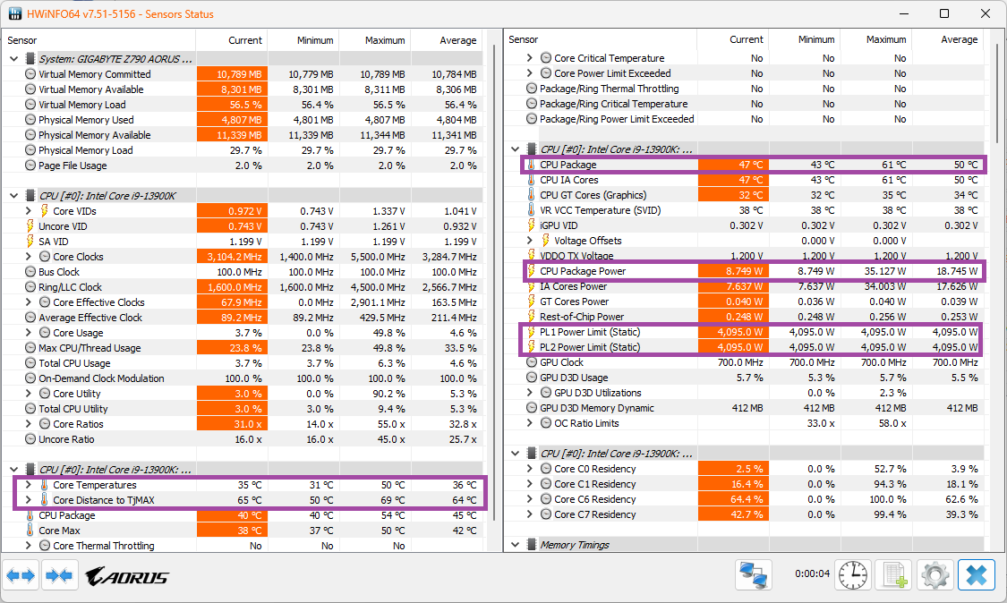The image size is (1007, 603).
Task: Click iGPU VID lightning icon
Action: (x=531, y=225)
